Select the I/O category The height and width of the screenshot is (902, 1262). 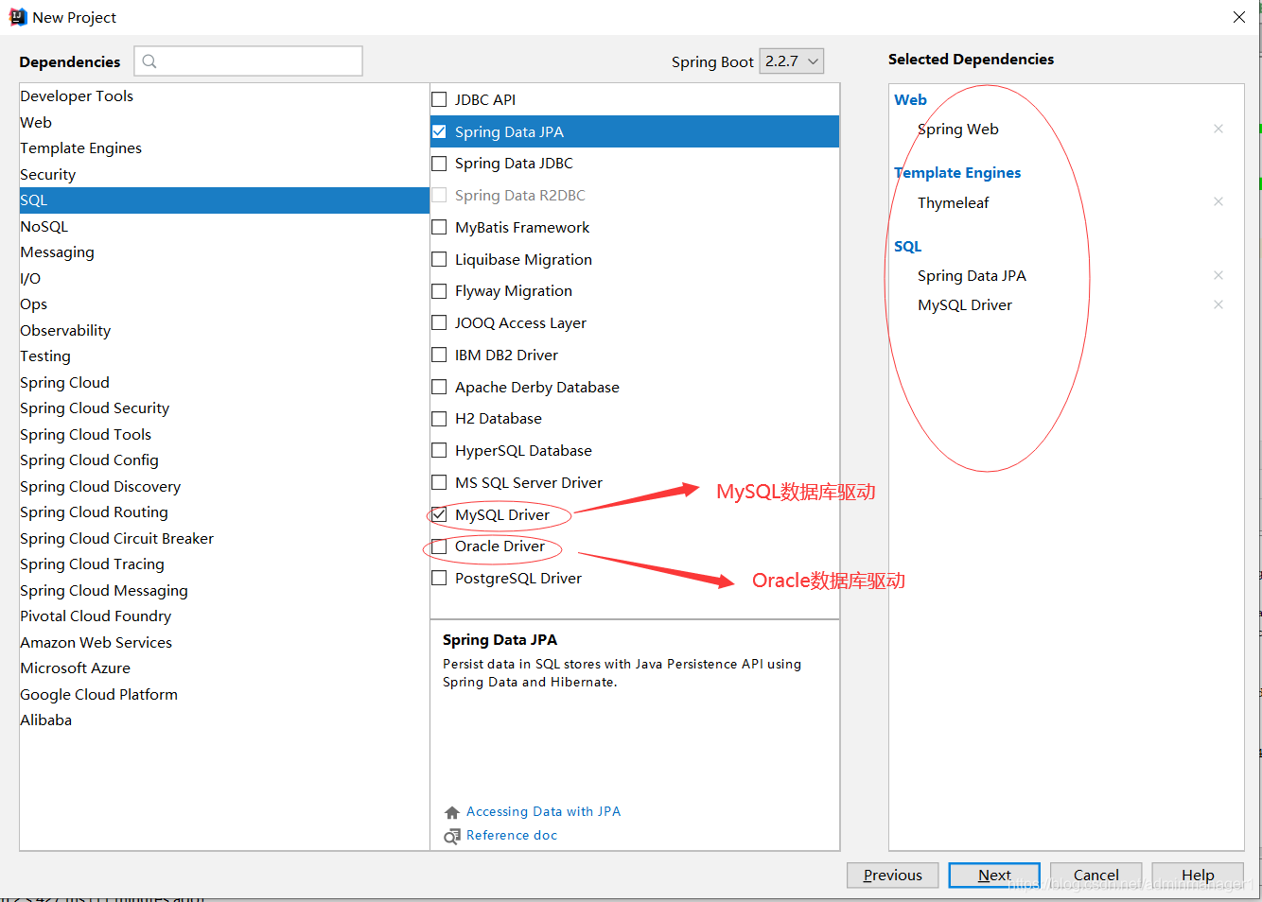(224, 278)
